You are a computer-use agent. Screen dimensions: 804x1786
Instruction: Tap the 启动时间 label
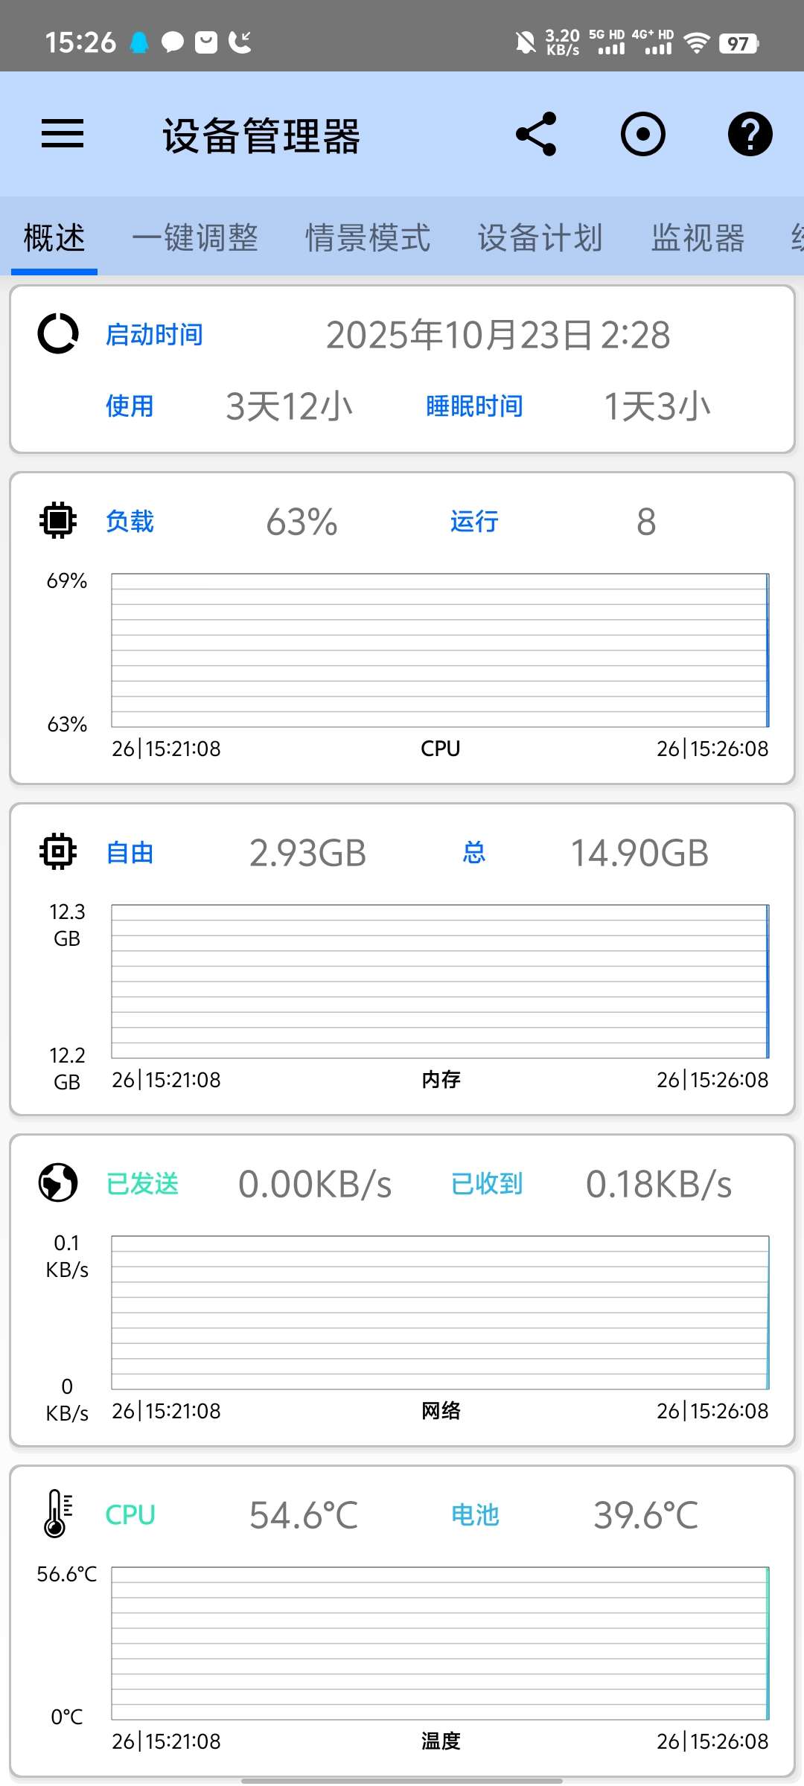(x=154, y=335)
